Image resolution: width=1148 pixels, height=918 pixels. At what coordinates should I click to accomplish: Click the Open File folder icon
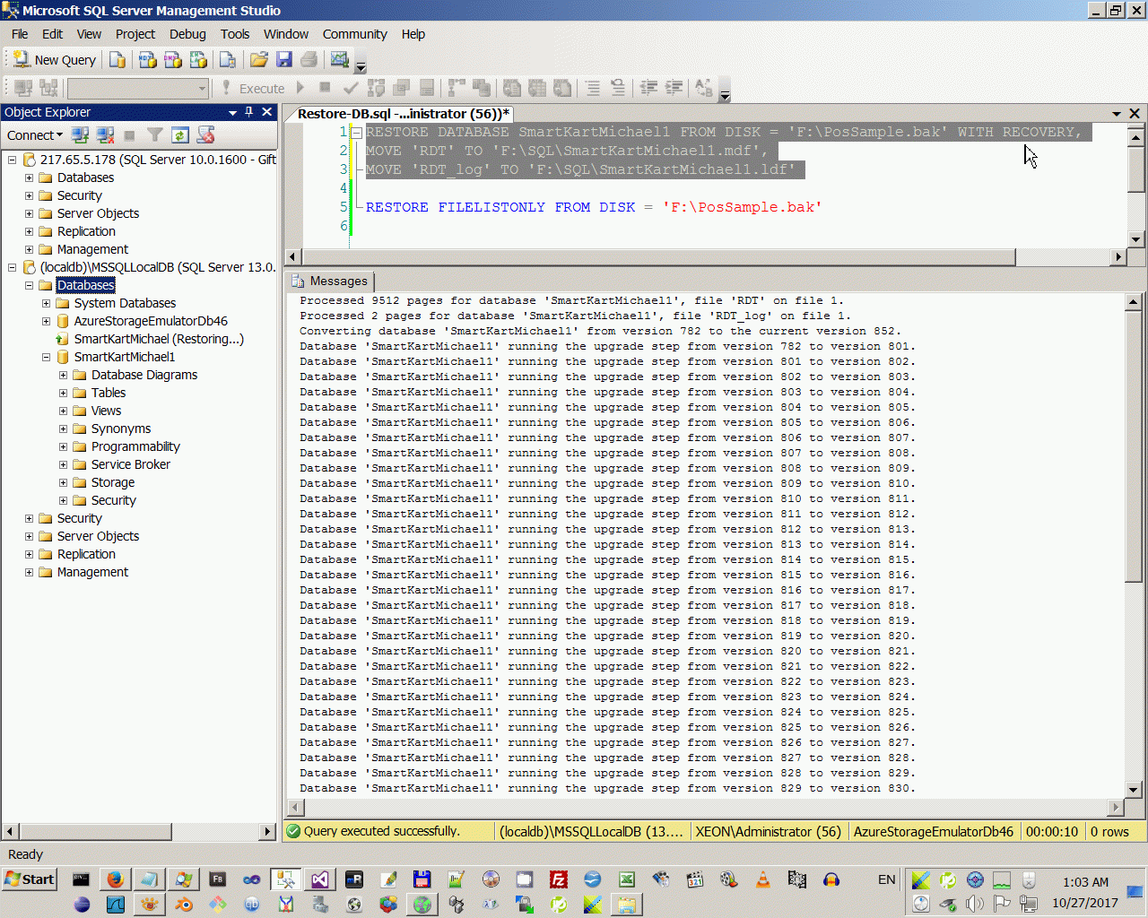click(259, 60)
